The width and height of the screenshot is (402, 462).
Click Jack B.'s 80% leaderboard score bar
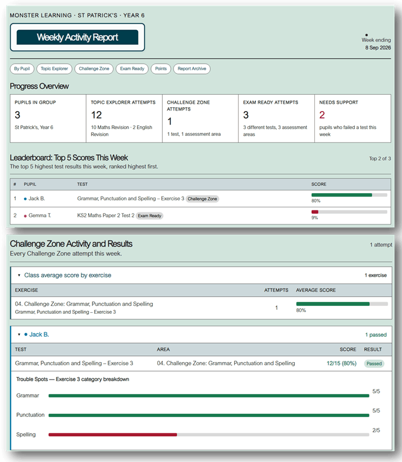(x=349, y=195)
